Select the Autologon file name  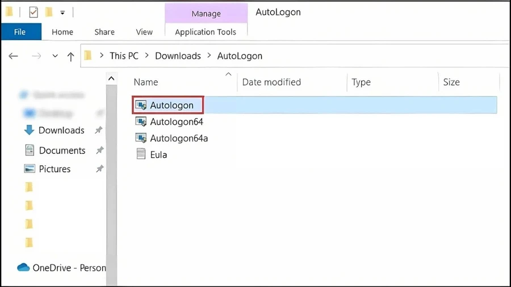[171, 105]
